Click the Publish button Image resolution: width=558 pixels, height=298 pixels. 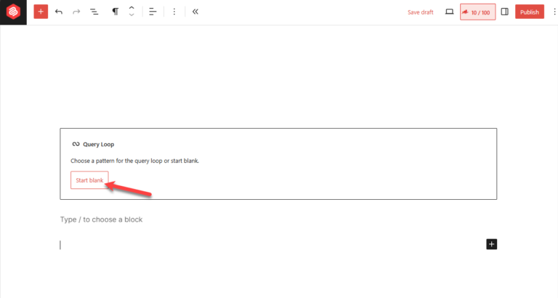(x=530, y=12)
